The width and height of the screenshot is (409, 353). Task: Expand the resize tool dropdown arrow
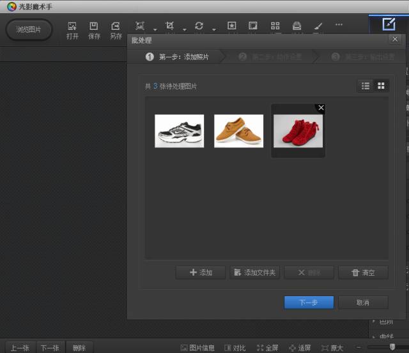coord(155,29)
